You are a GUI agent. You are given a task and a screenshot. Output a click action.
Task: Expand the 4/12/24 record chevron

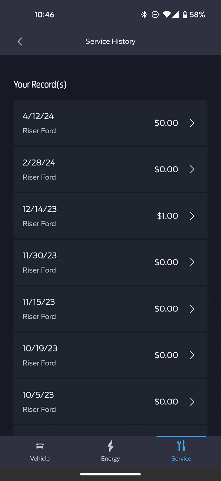[x=192, y=123]
